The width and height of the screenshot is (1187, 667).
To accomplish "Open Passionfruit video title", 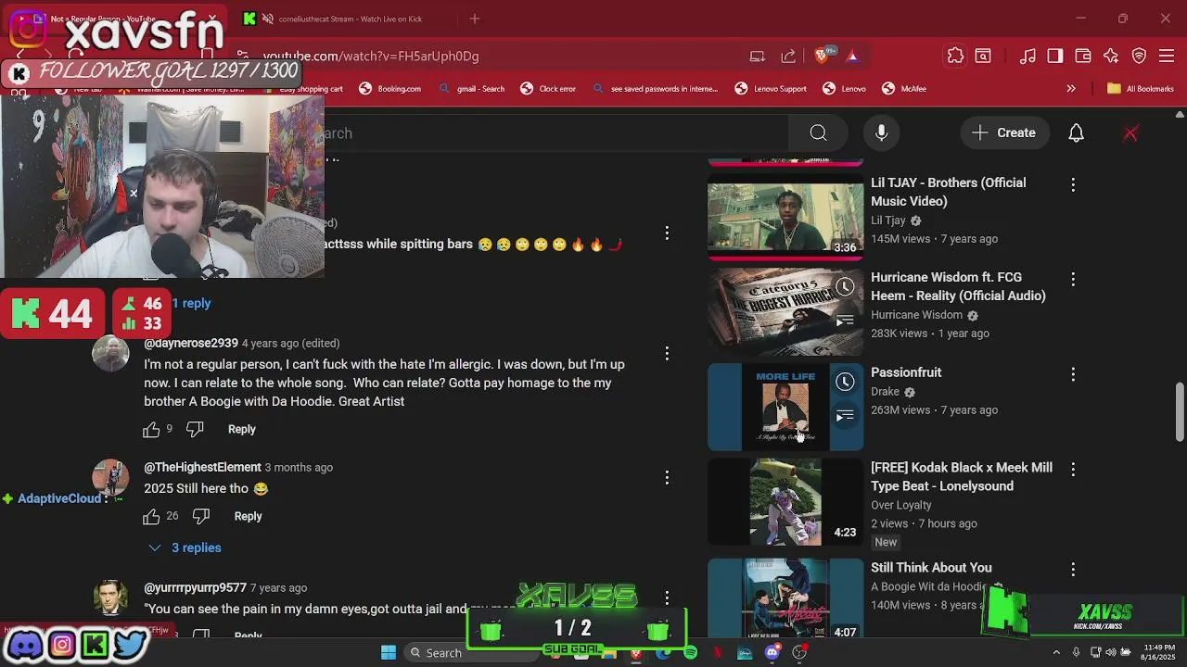I will point(906,372).
